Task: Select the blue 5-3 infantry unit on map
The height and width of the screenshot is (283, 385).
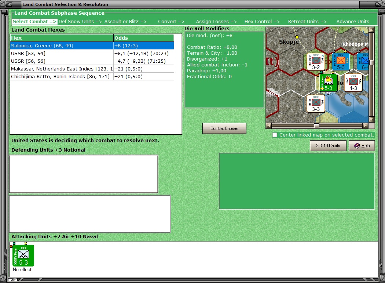Action: [341, 62]
